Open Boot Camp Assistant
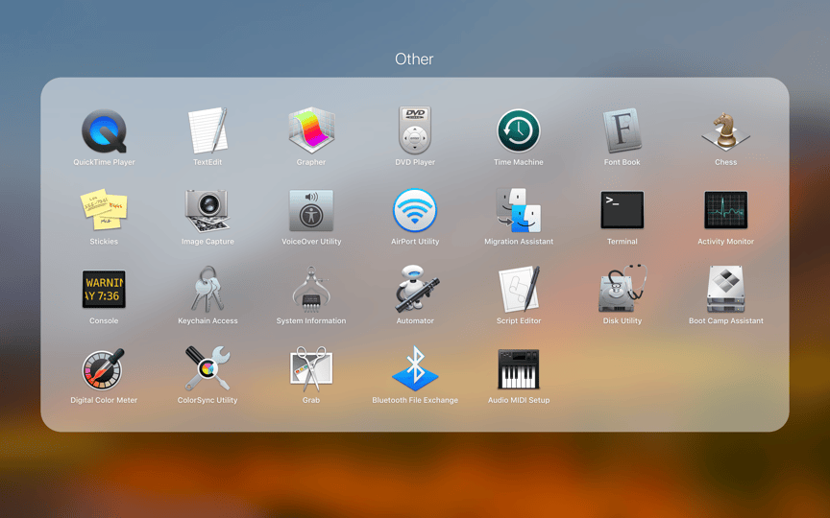Image resolution: width=830 pixels, height=518 pixels. [725, 289]
